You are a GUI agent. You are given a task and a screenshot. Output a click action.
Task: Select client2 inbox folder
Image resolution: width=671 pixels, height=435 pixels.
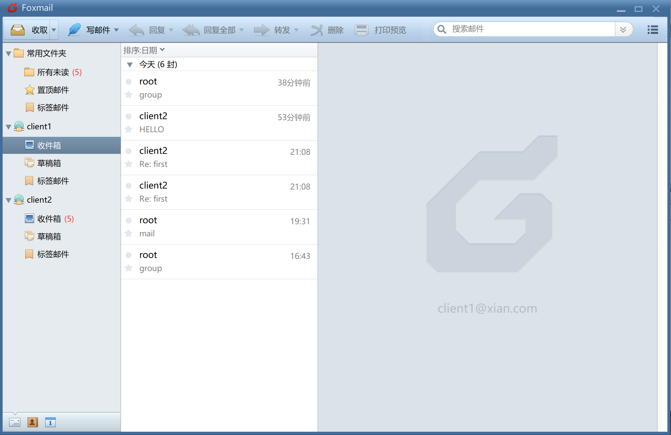[x=49, y=219]
